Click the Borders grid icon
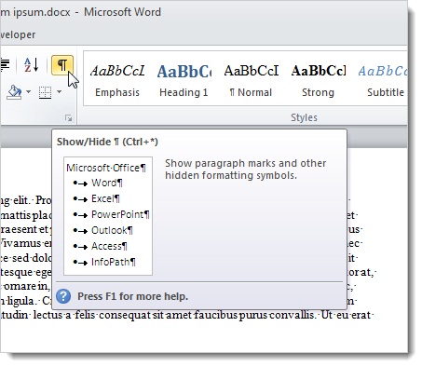This screenshot has height=367, width=422. [45, 92]
